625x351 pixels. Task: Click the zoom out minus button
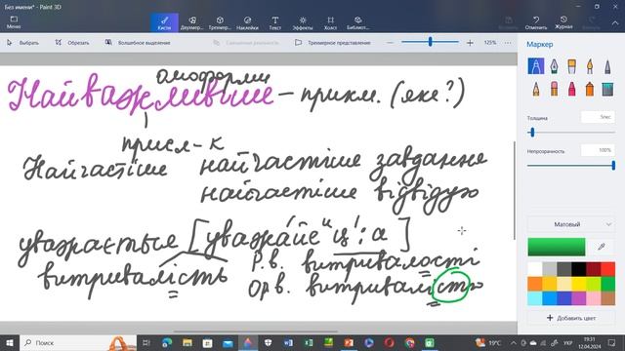pyautogui.click(x=391, y=43)
